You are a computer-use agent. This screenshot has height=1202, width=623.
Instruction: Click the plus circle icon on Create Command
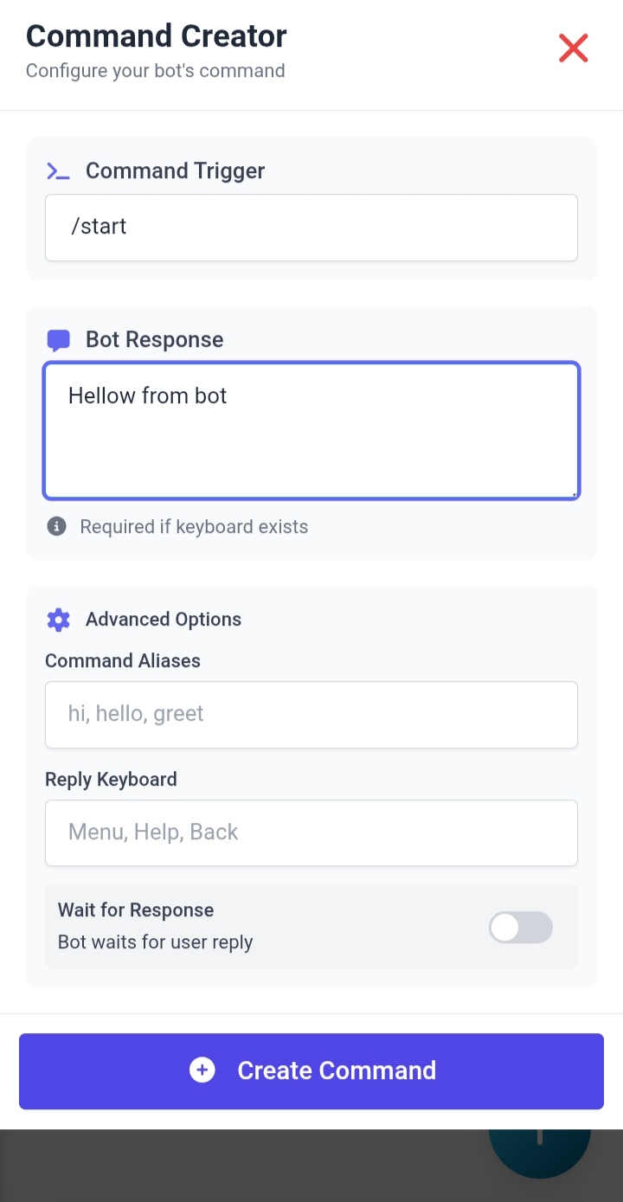point(202,1070)
